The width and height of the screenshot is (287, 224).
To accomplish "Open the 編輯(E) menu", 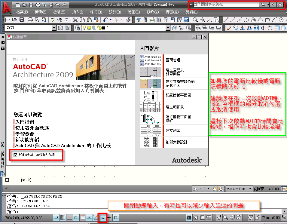I will tap(41, 12).
